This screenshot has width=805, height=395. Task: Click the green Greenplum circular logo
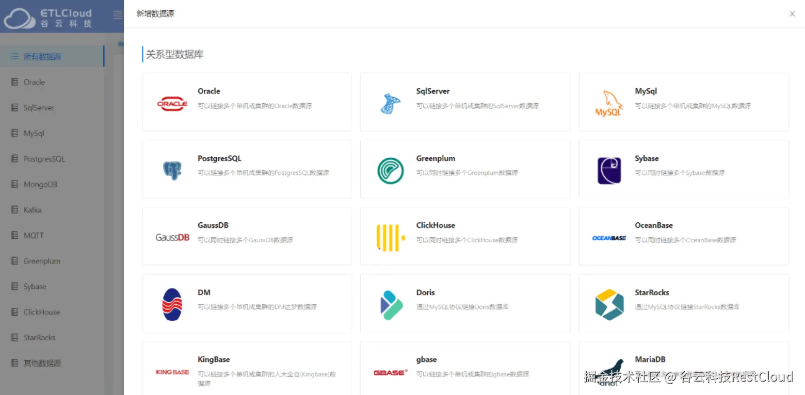pos(391,171)
